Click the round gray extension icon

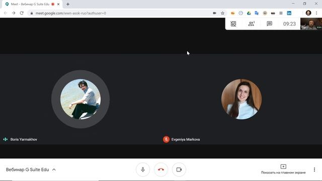pyautogui.click(x=265, y=13)
